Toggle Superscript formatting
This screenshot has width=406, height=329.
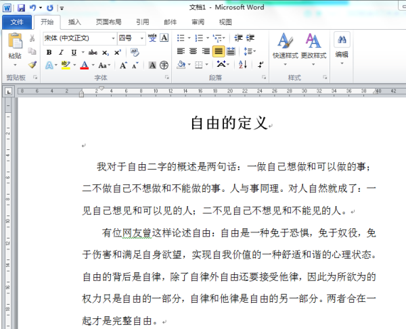click(118, 53)
